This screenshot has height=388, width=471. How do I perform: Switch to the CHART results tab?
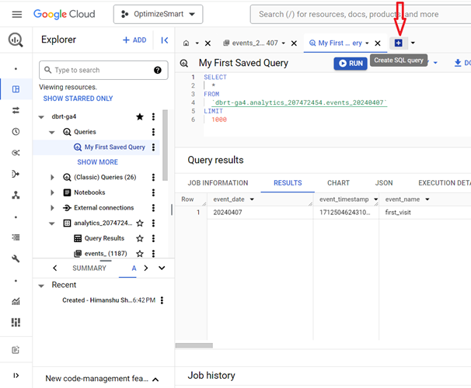[338, 183]
